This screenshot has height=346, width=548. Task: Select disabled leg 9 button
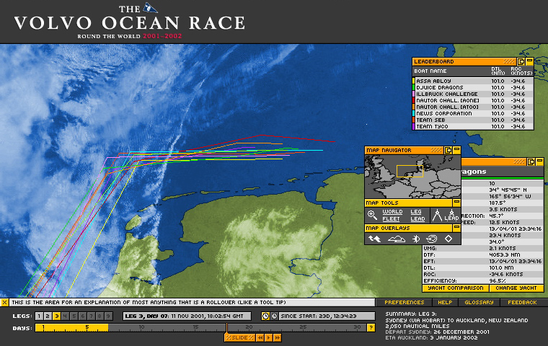108,316
